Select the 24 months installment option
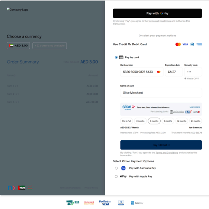 (196, 121)
